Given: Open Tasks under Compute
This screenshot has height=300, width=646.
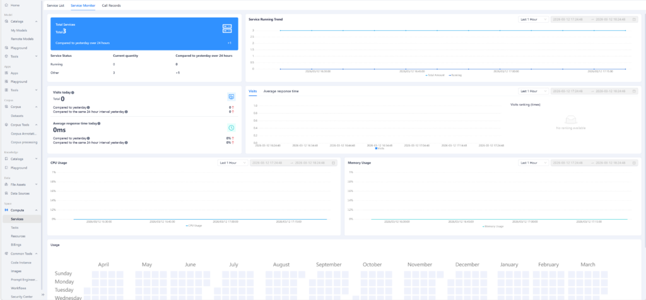Looking at the screenshot, I should click(x=15, y=227).
